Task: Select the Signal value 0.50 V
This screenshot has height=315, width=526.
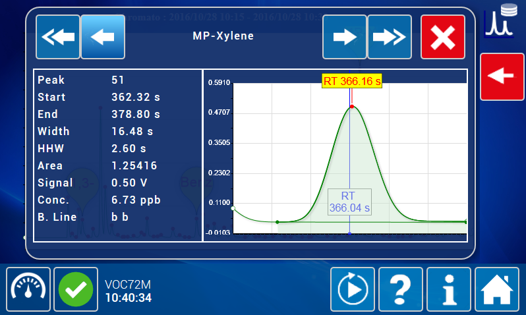Action: coord(129,183)
